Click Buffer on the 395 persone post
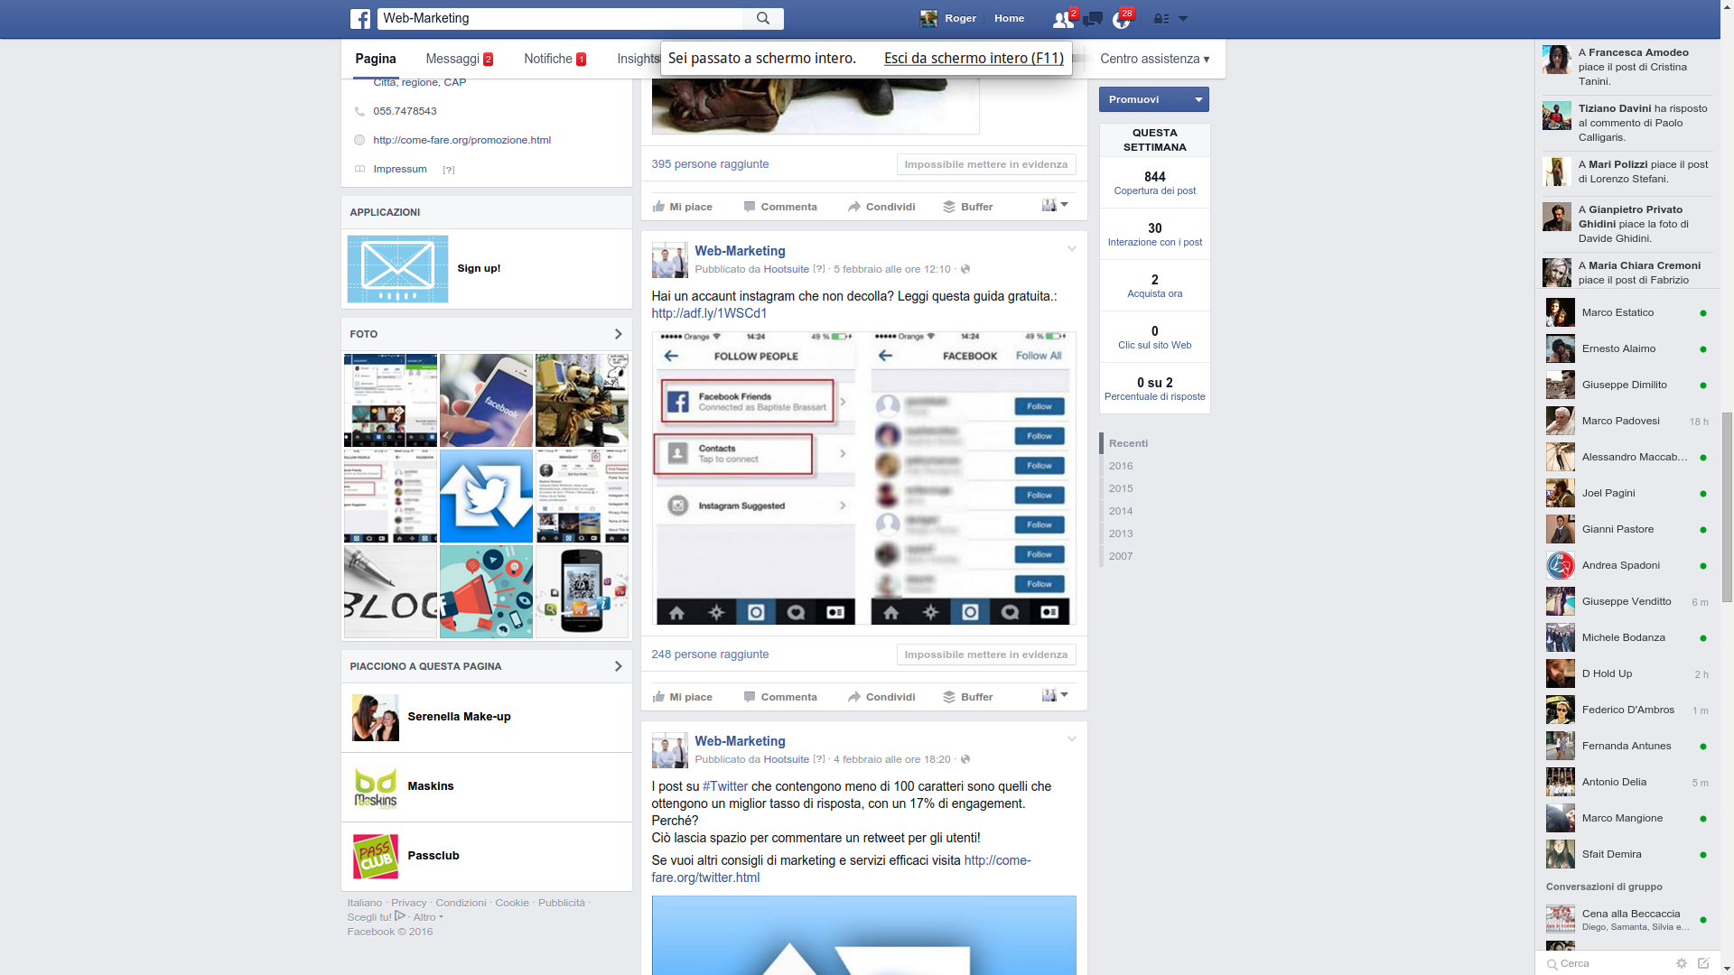The height and width of the screenshot is (975, 1734). tap(968, 207)
